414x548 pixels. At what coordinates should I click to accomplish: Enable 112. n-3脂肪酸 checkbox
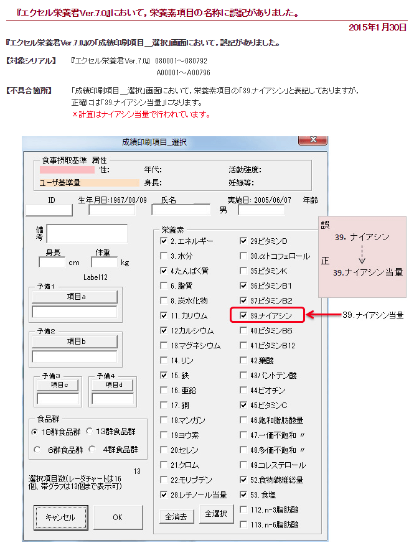(243, 510)
